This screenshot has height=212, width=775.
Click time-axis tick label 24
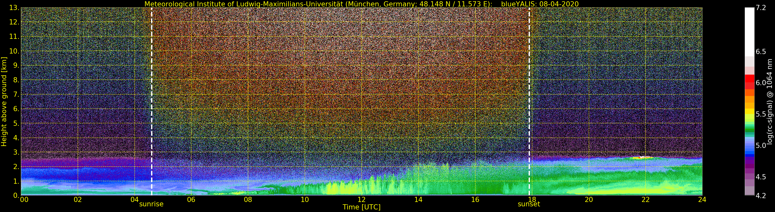(x=702, y=200)
